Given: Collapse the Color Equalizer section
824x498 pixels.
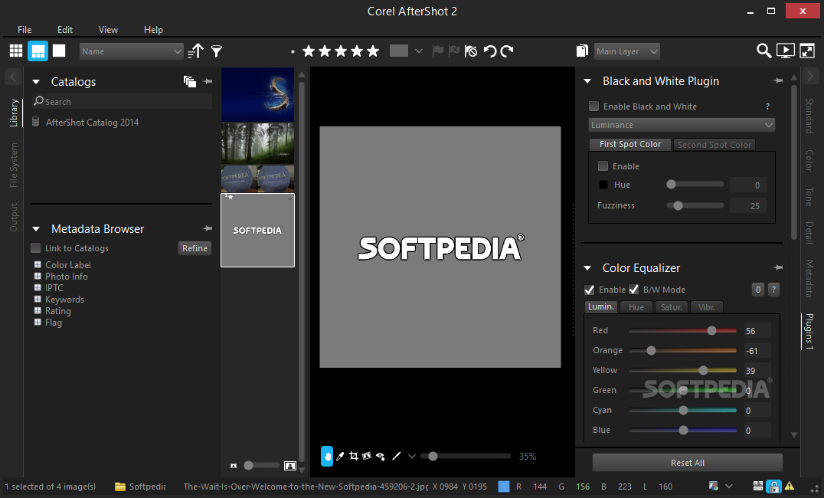Looking at the screenshot, I should (x=587, y=268).
